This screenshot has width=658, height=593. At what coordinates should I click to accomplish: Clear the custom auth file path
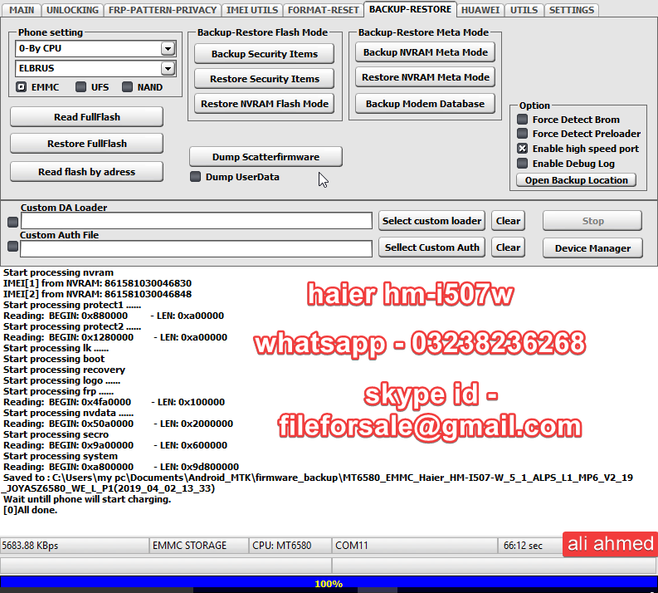tap(508, 247)
